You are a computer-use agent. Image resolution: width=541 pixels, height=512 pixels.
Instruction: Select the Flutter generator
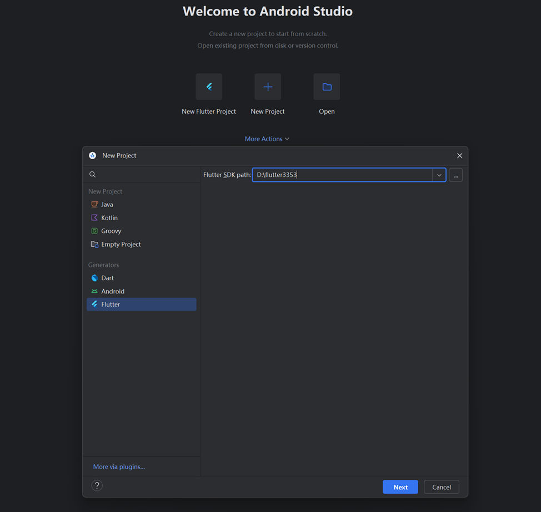(x=142, y=304)
